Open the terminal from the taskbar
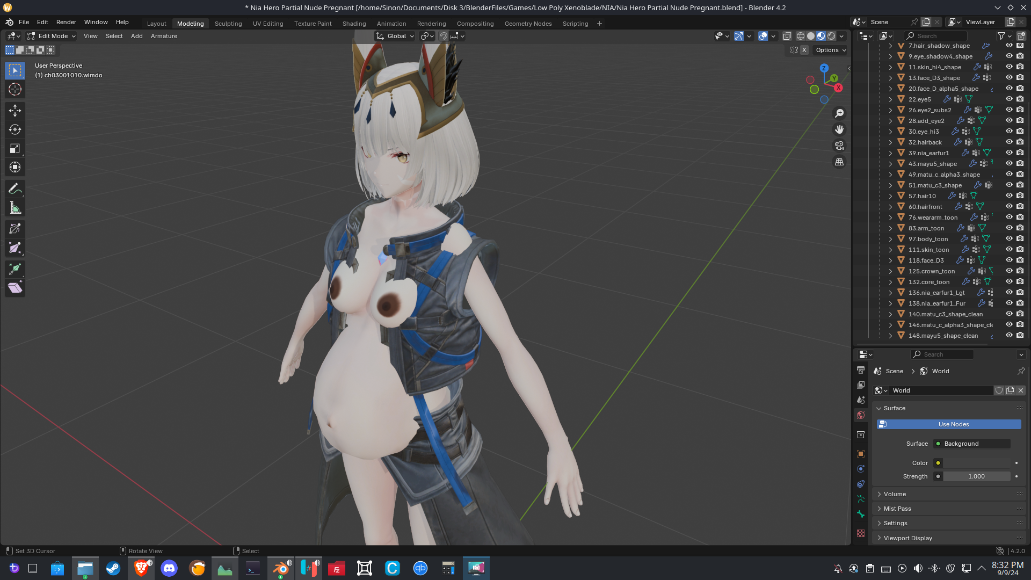Image resolution: width=1031 pixels, height=580 pixels. 253,568
